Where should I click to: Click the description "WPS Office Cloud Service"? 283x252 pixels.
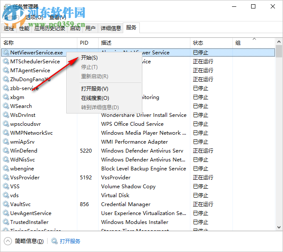coord(132,124)
